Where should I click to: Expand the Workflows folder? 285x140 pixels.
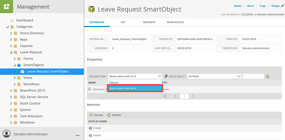(15, 84)
